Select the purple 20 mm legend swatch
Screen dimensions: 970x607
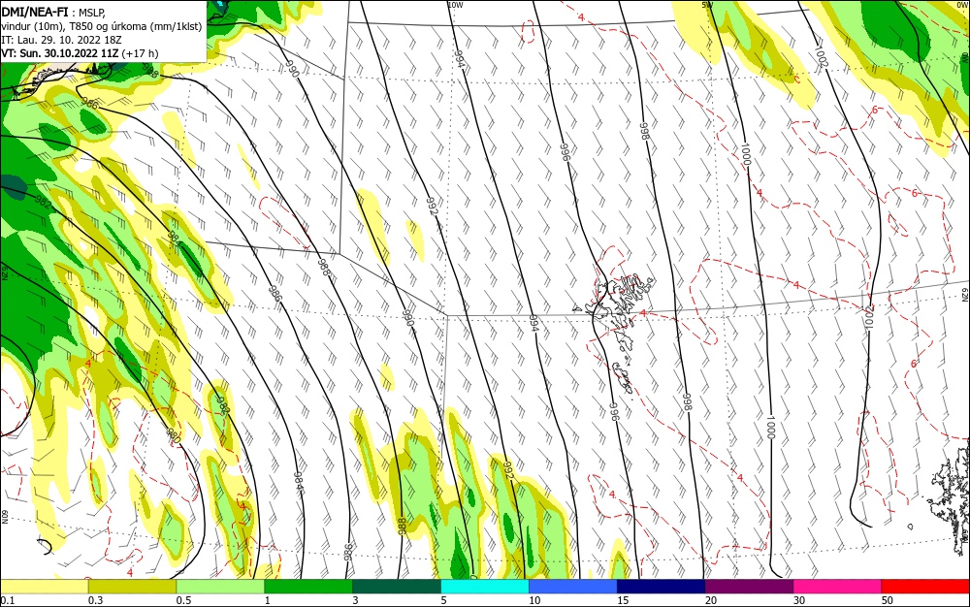(749, 587)
